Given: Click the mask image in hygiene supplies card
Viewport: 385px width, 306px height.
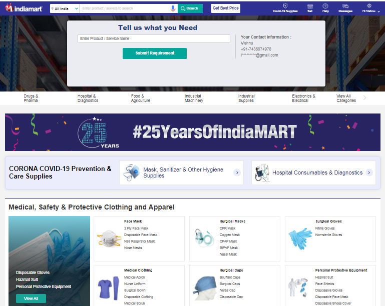Looking at the screenshot, I should [131, 172].
